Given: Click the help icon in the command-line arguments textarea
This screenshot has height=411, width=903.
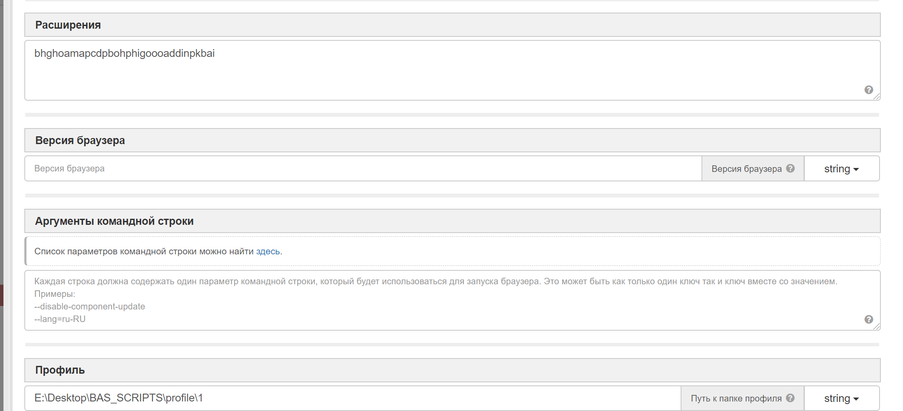Looking at the screenshot, I should tap(869, 319).
